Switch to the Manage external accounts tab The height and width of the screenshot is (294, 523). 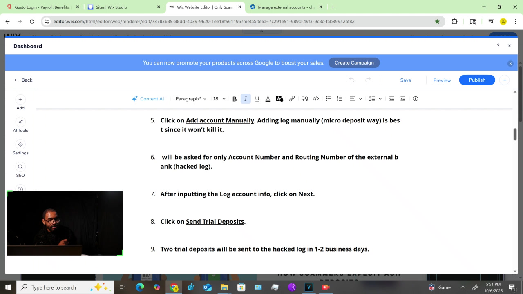pos(286,7)
